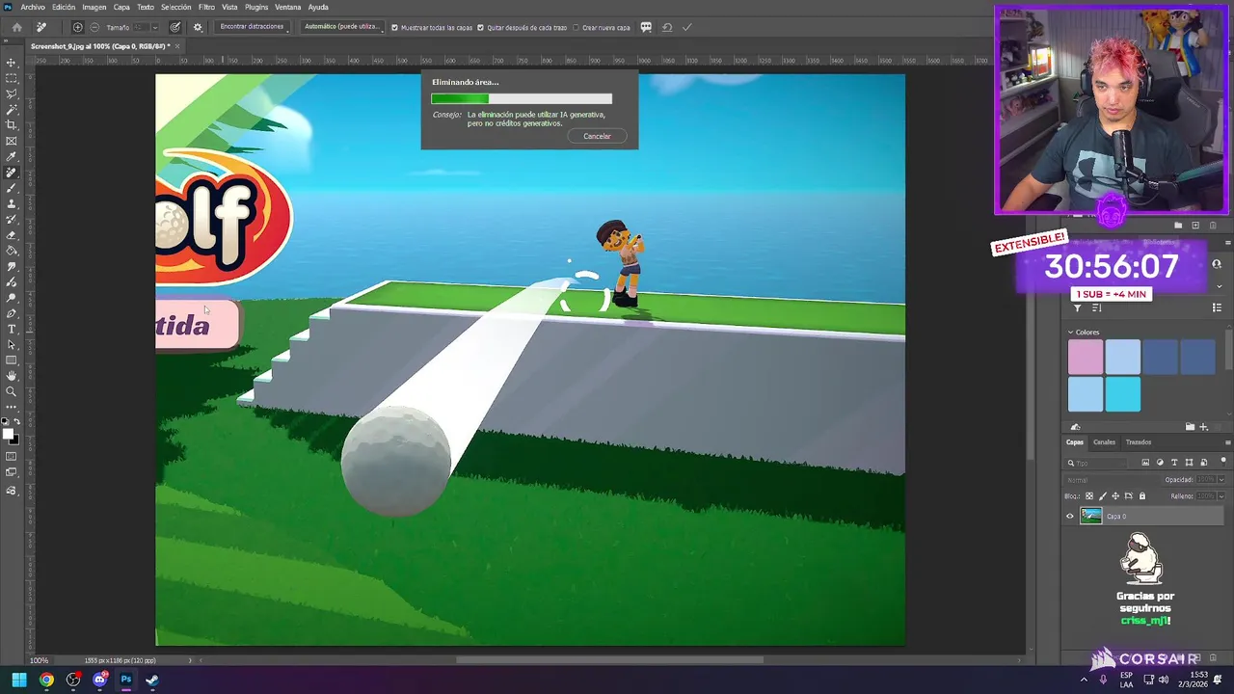Open the Relleno dropdown arrow
The height and width of the screenshot is (694, 1234).
point(1221,496)
